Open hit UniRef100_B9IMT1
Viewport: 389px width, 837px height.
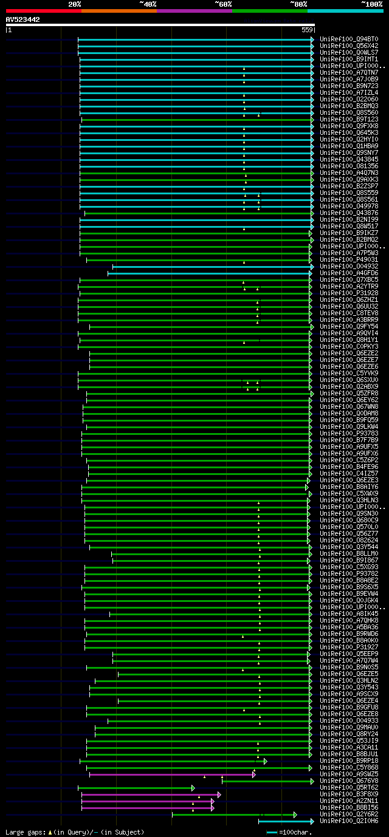coord(349,60)
